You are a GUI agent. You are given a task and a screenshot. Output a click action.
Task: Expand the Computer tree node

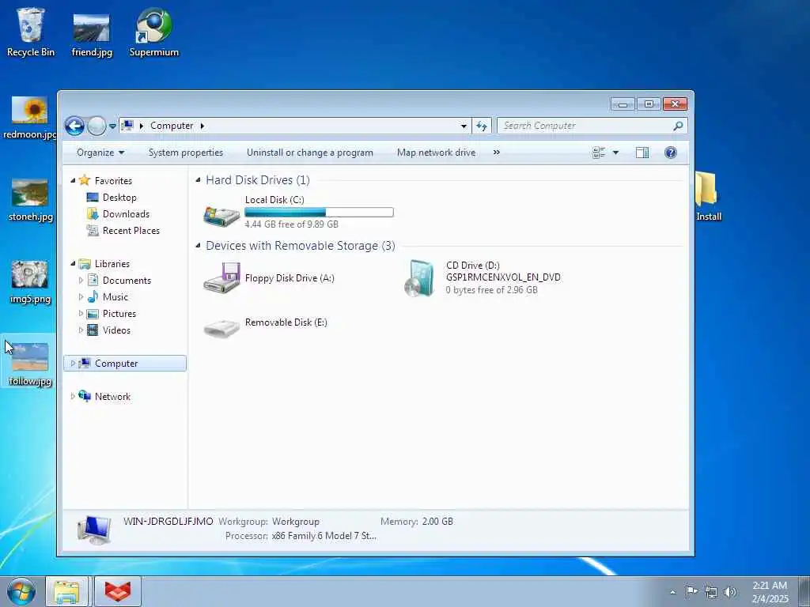pos(73,364)
